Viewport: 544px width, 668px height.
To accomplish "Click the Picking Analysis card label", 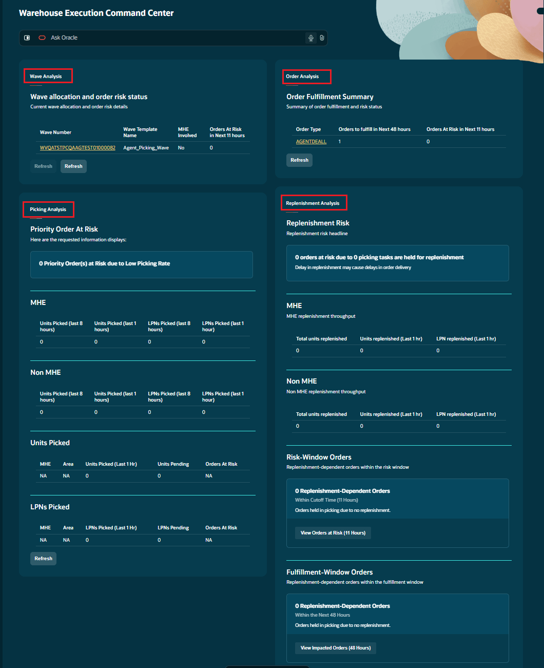I will pyautogui.click(x=48, y=209).
